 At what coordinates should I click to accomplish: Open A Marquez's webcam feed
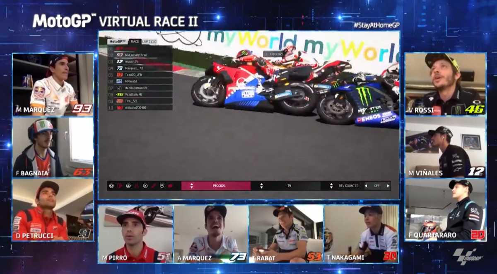[211, 234]
